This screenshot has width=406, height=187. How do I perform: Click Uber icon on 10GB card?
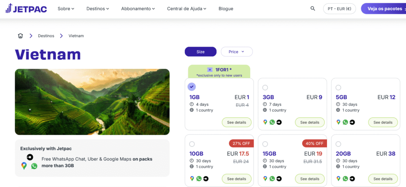click(206, 178)
